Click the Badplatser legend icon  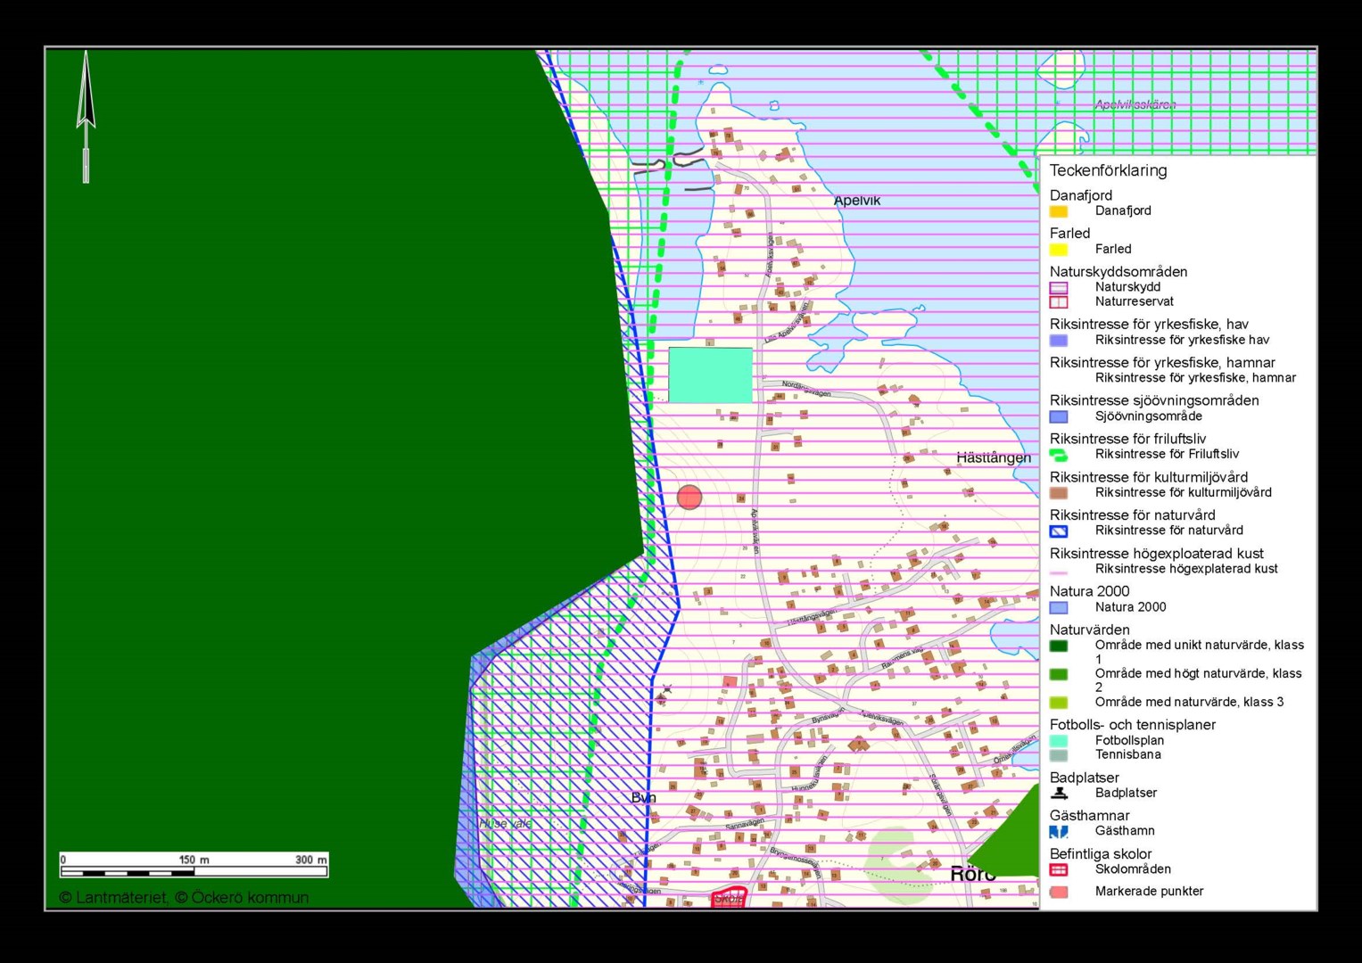[1059, 793]
